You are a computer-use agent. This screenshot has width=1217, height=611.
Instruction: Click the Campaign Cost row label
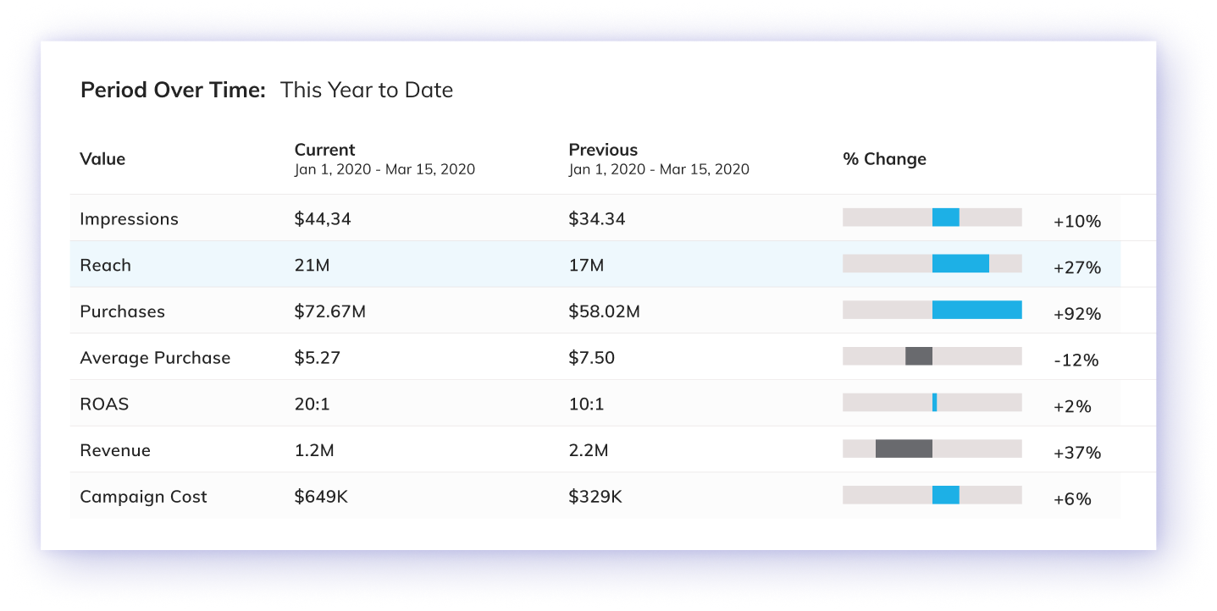143,497
